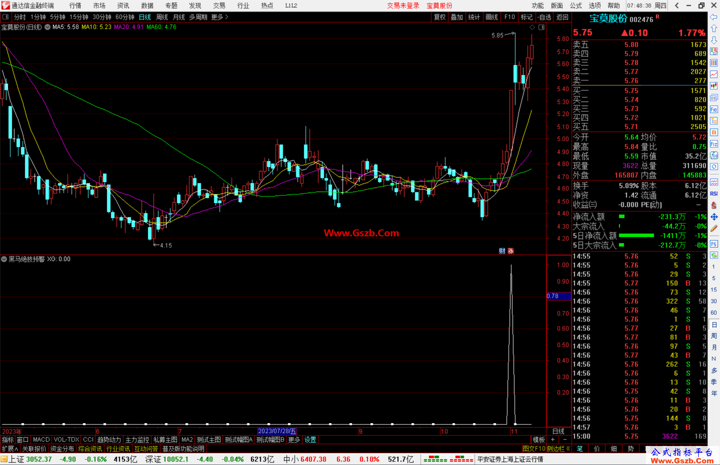Click the 画线 draw line button
This screenshot has height=465, width=720.
point(492,17)
